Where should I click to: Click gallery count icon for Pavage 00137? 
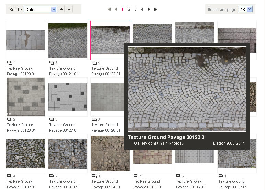click(x=221, y=176)
